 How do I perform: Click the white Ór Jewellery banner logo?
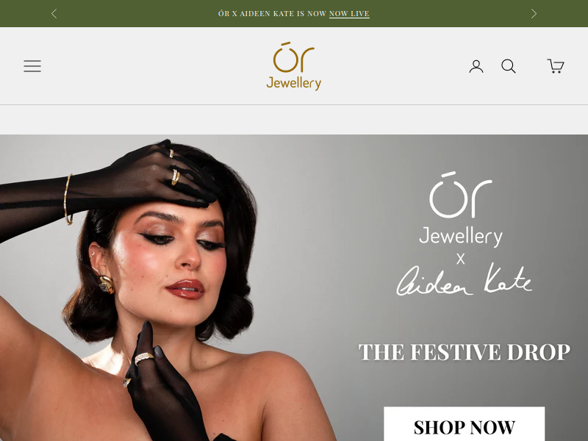[x=461, y=209]
